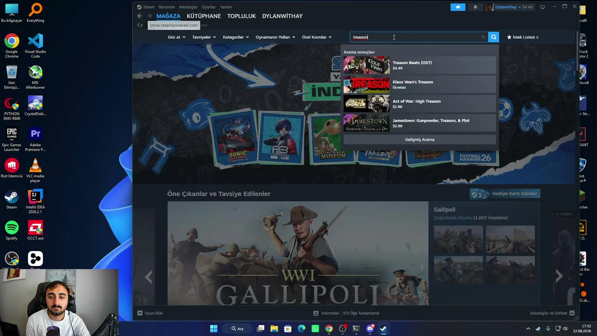This screenshot has height=336, width=597.
Task: Select the Klaus Veen's Treason result
Action: coord(420,84)
